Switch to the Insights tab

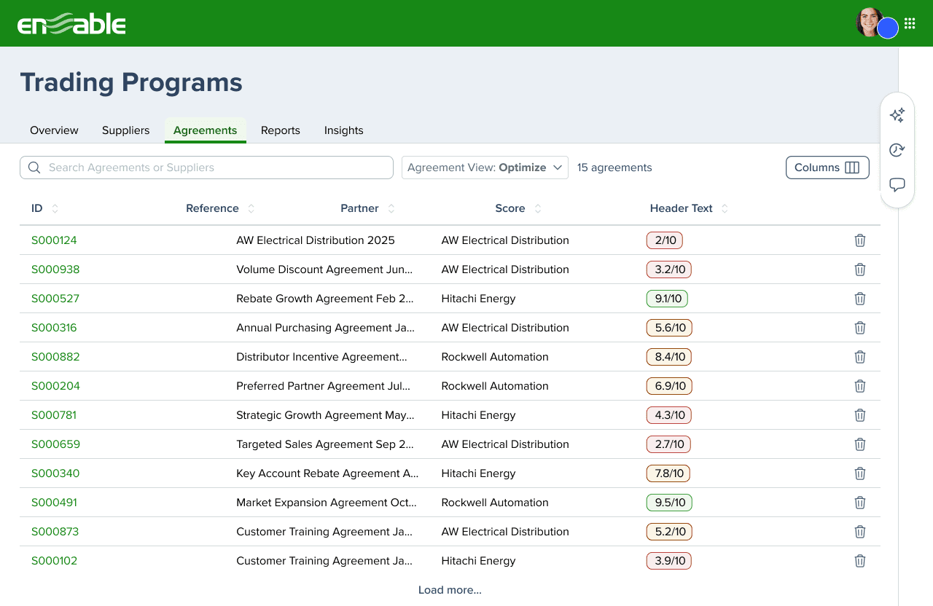(x=343, y=130)
